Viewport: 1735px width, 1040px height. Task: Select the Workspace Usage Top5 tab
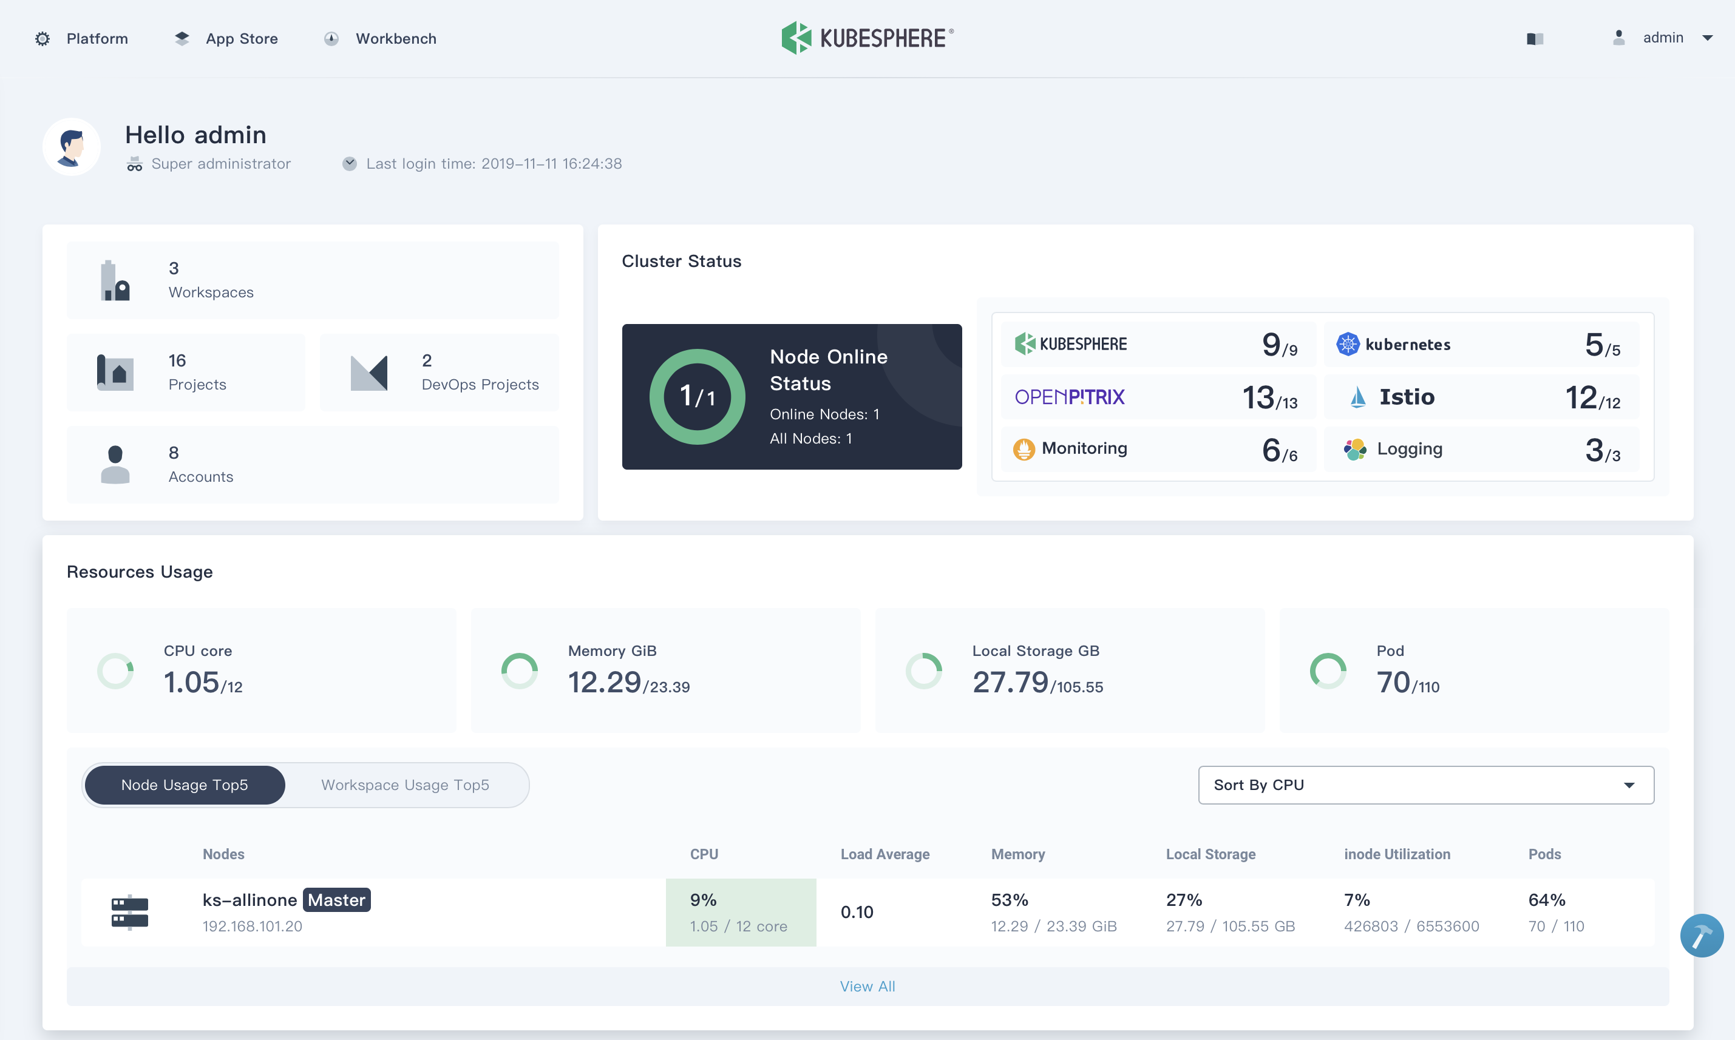pyautogui.click(x=404, y=784)
